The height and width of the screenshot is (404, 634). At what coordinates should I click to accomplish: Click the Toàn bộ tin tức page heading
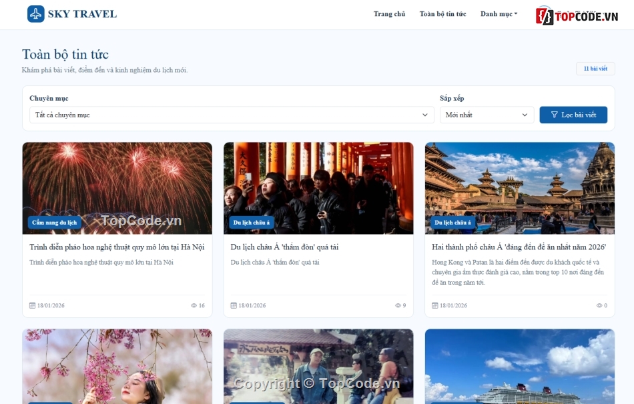pyautogui.click(x=65, y=54)
